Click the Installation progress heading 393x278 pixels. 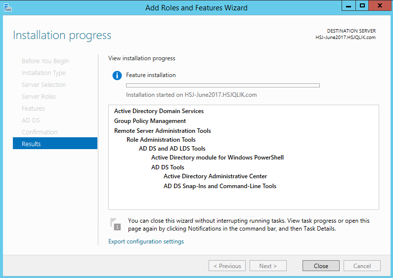(62, 36)
